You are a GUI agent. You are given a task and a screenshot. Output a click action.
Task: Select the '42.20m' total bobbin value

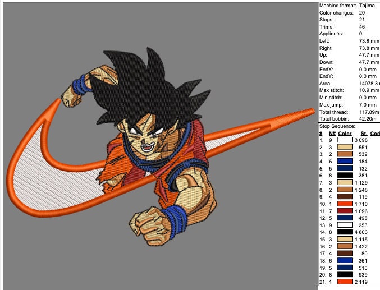click(368, 119)
